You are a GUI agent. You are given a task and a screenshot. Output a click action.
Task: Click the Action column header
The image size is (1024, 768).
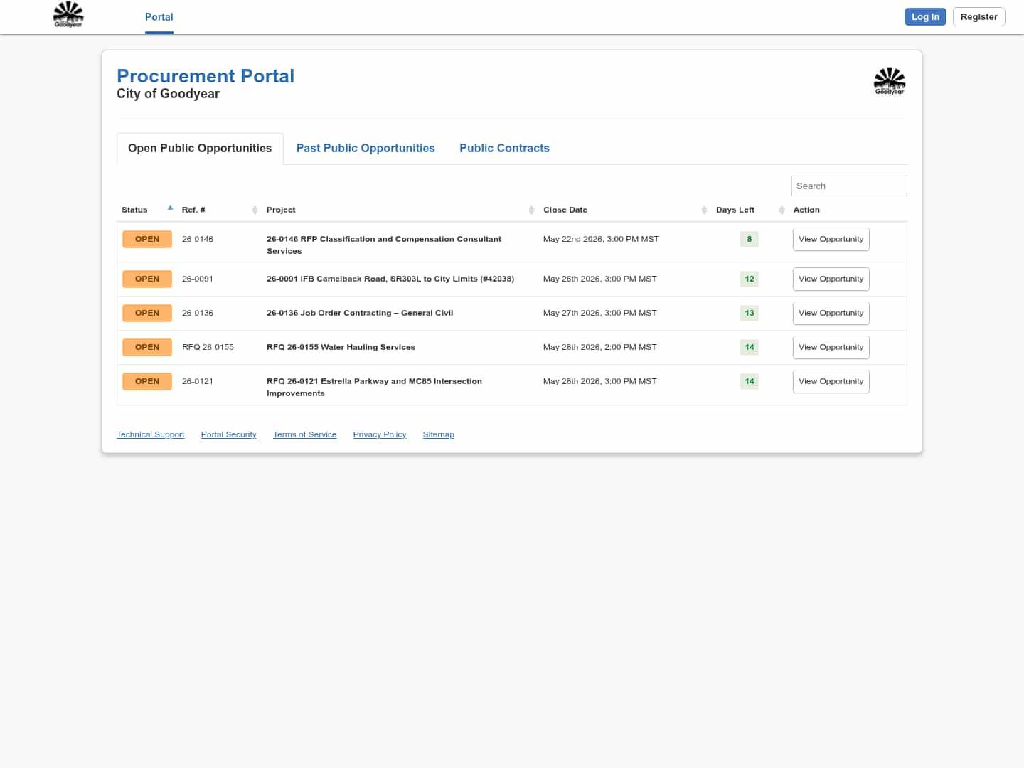806,210
